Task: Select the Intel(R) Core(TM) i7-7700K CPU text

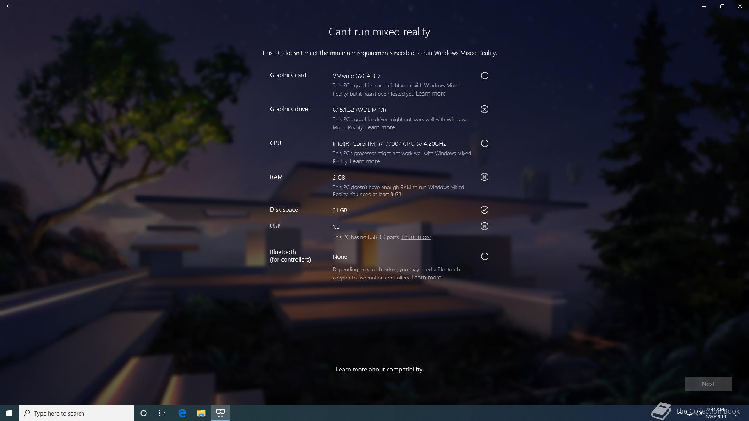Action: (x=389, y=144)
